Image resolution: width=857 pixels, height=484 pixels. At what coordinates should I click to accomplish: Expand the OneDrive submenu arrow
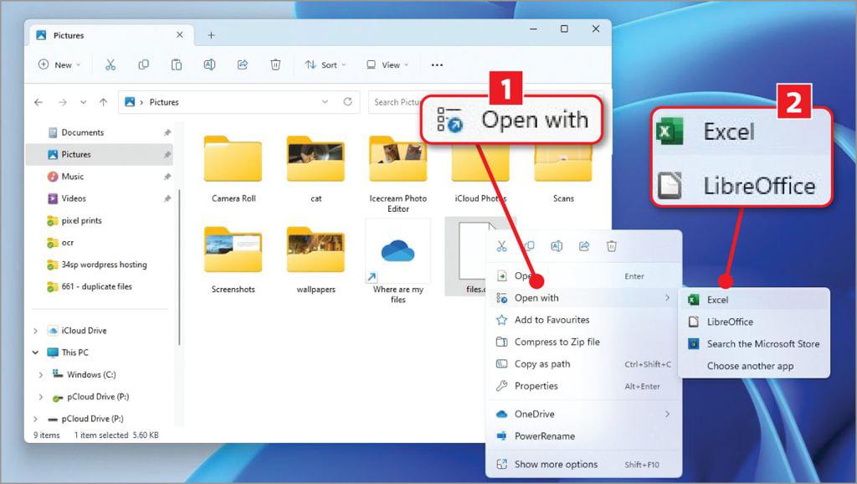tap(667, 414)
